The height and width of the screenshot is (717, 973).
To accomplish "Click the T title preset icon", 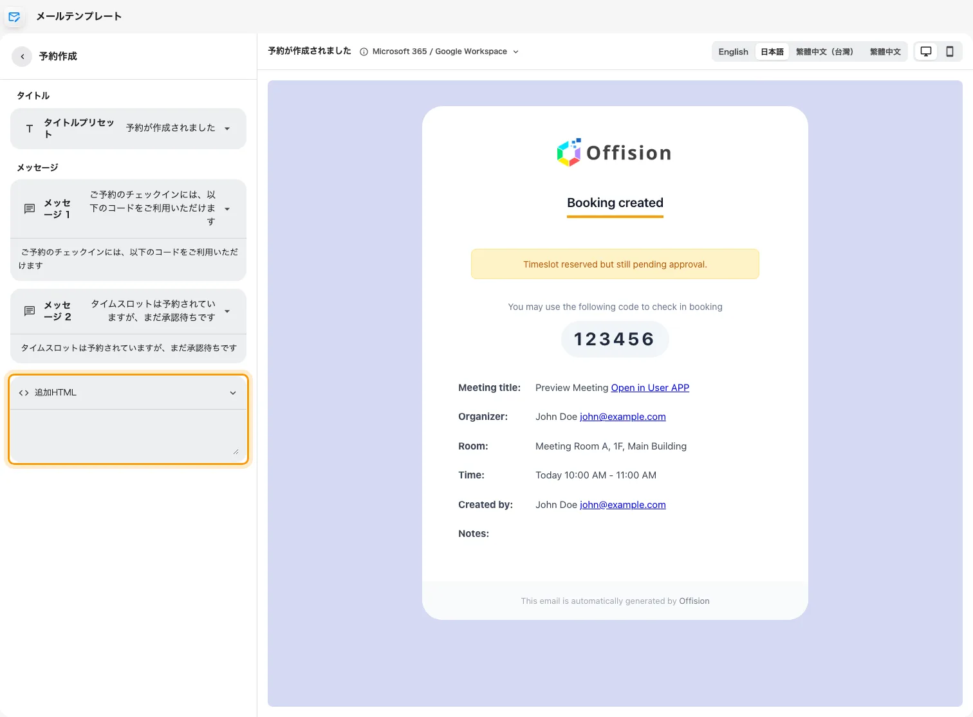I will (x=29, y=129).
